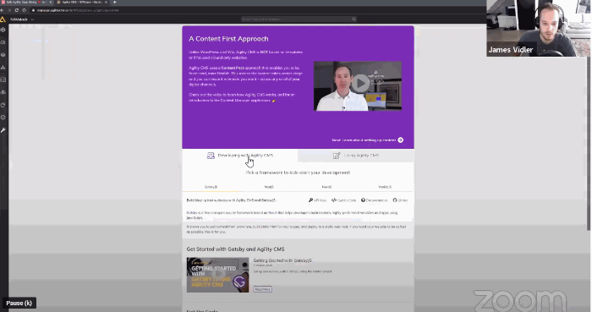The width and height of the screenshot is (592, 312).
Task: Click the Read More button
Action: click(262, 289)
